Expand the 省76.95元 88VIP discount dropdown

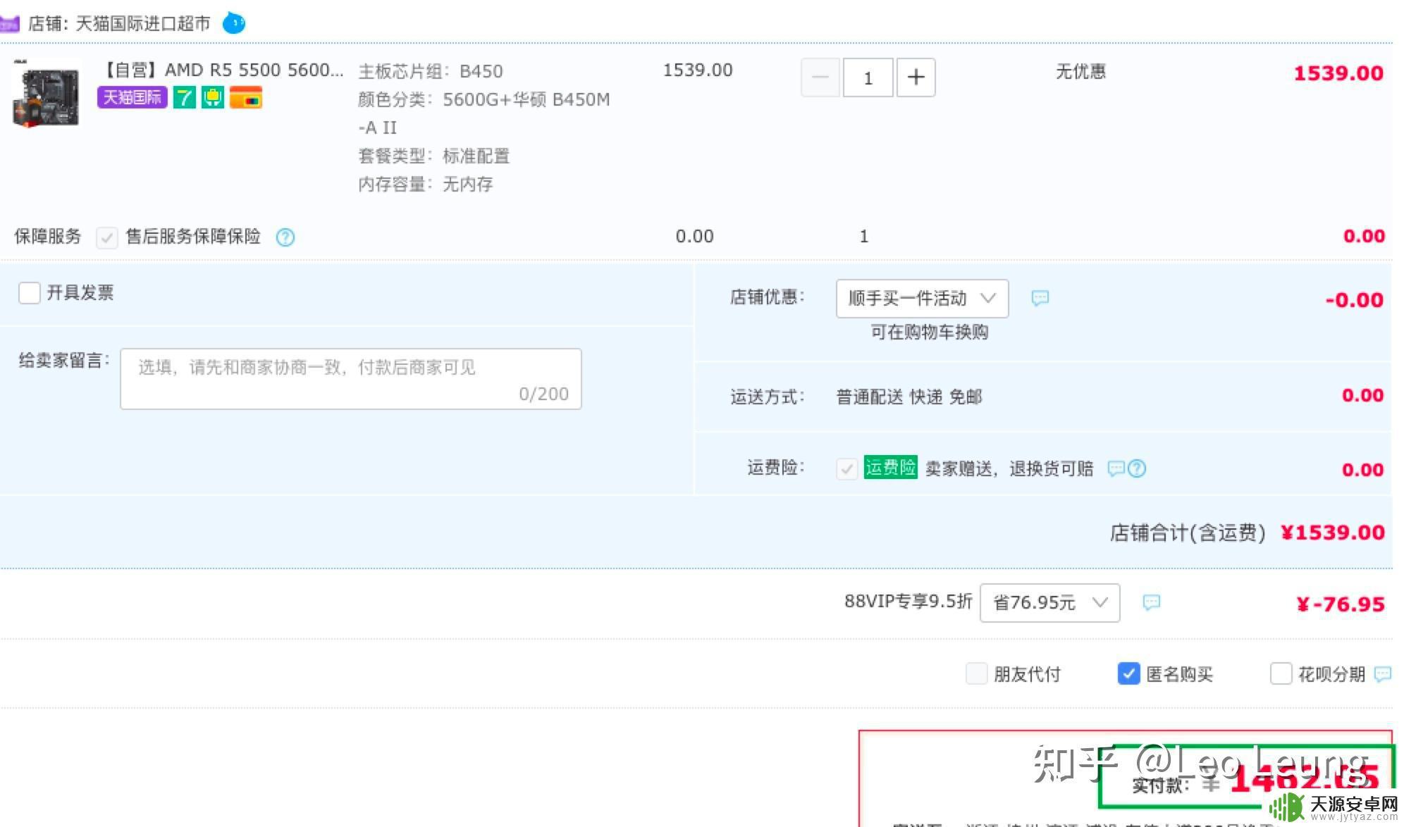[1049, 603]
